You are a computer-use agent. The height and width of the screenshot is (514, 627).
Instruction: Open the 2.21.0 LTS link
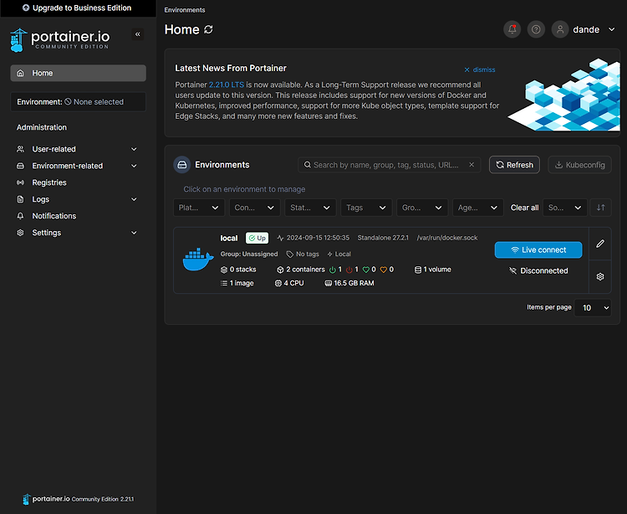226,85
